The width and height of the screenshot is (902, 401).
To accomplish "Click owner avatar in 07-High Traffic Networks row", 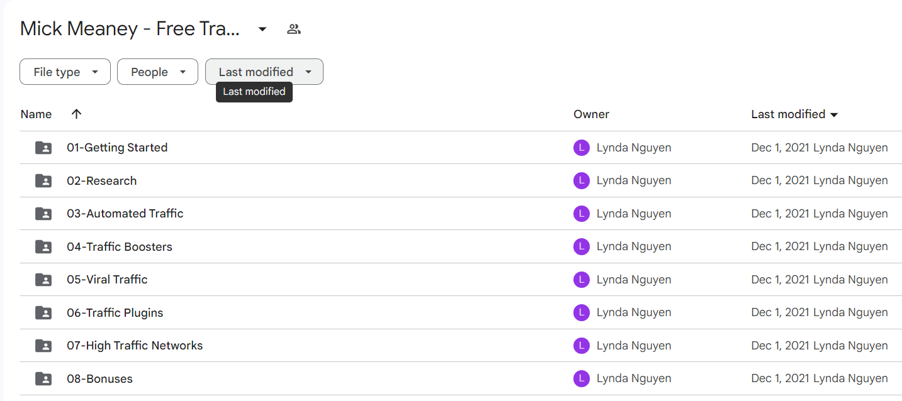I will (x=581, y=346).
